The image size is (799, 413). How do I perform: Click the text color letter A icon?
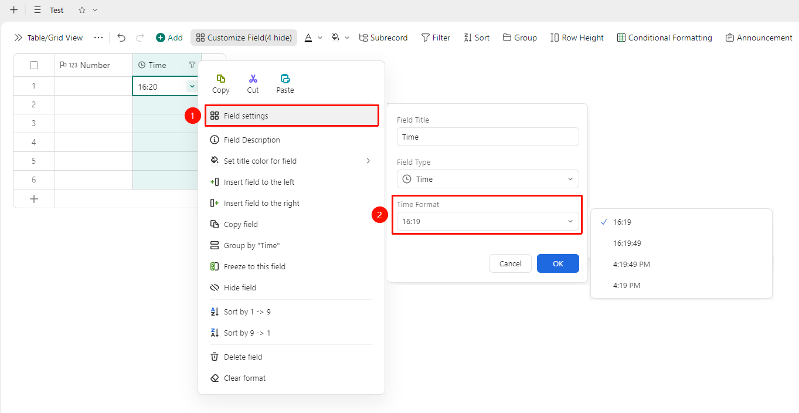(x=308, y=38)
